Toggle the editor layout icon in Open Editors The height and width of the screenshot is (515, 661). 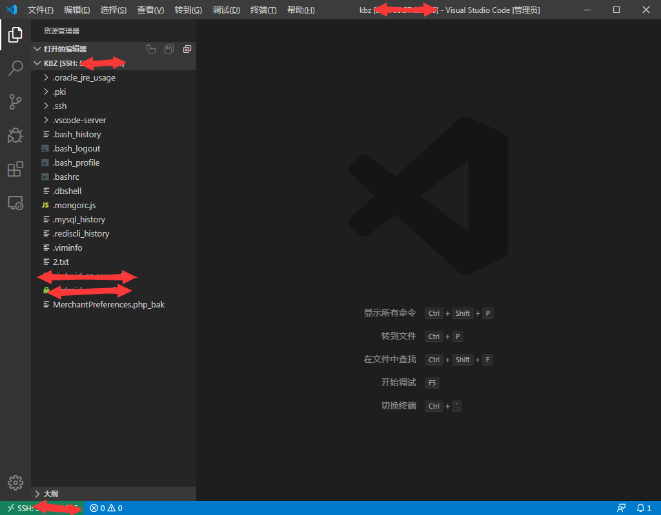tap(151, 48)
